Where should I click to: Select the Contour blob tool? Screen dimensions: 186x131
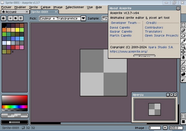[x=183, y=74]
